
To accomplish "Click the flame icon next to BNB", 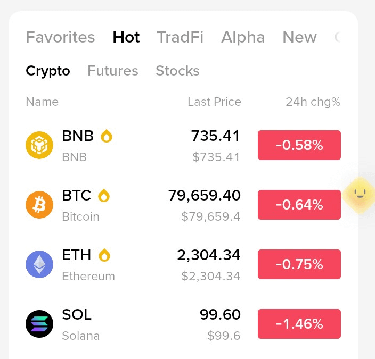I will click(107, 136).
